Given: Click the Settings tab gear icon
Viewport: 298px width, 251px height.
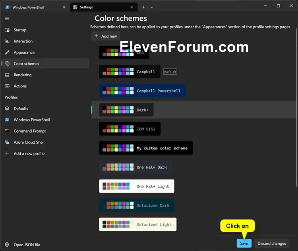Looking at the screenshot, I should pyautogui.click(x=75, y=7).
